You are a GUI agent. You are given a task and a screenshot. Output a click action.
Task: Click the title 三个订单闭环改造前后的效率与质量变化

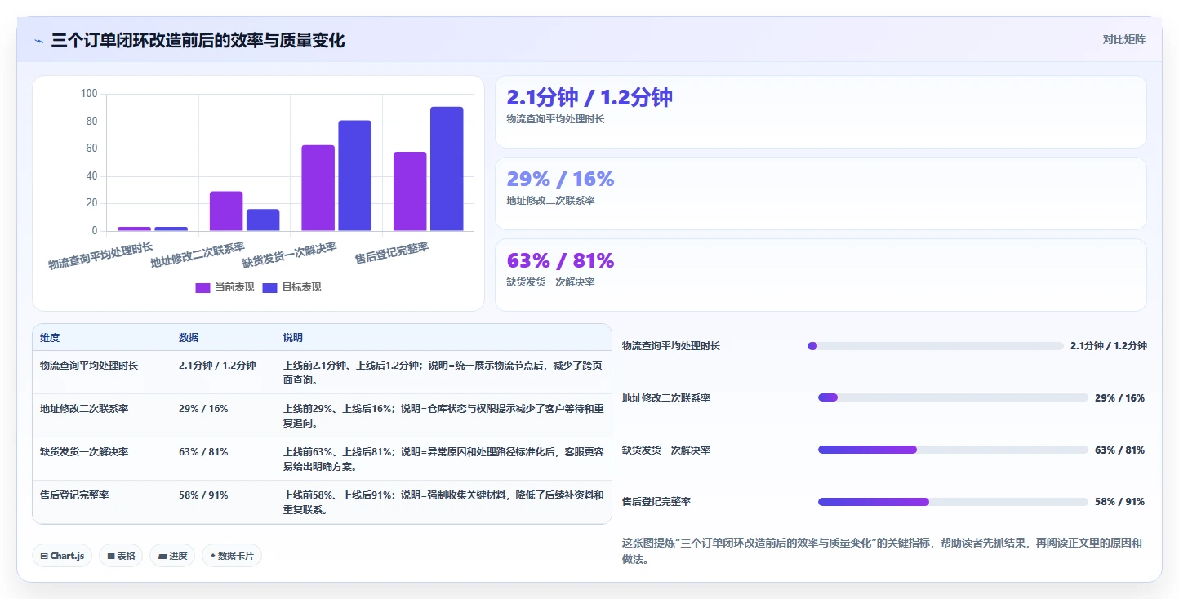[x=198, y=40]
